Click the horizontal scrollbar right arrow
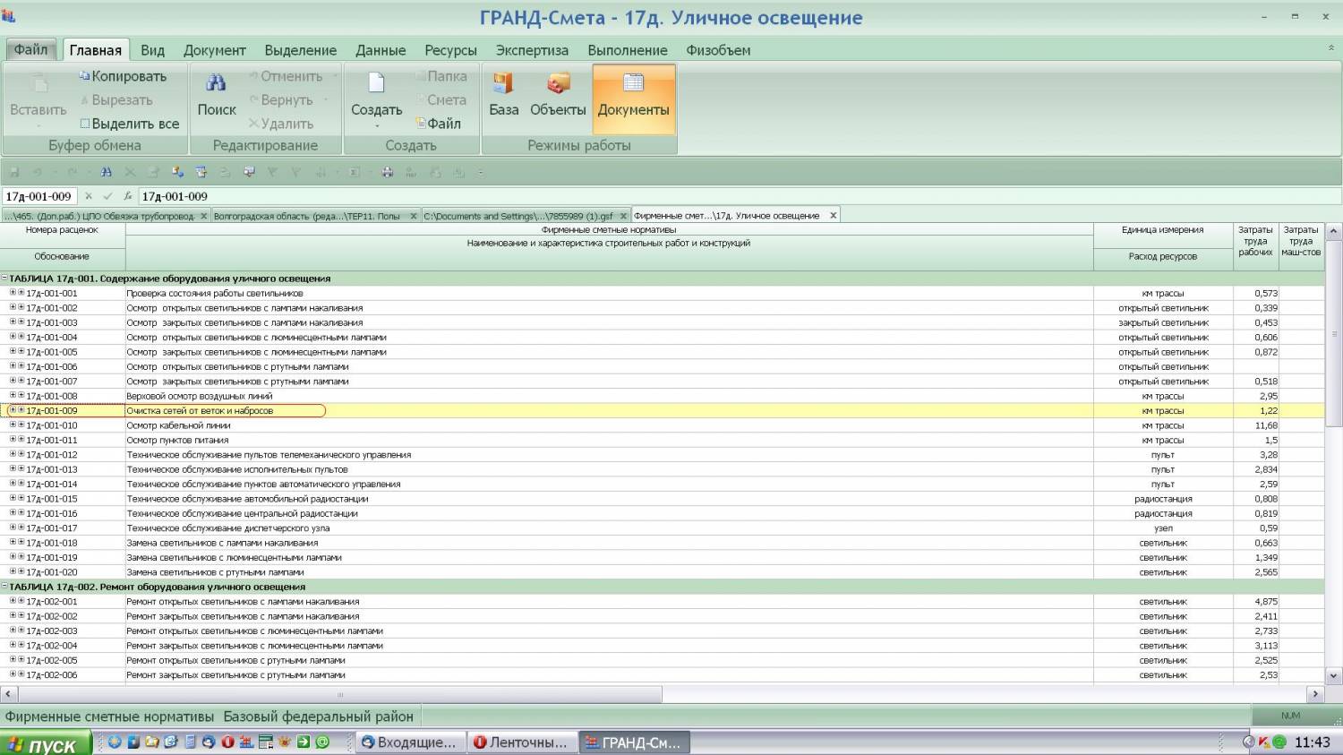This screenshot has height=755, width=1343. [x=1315, y=694]
